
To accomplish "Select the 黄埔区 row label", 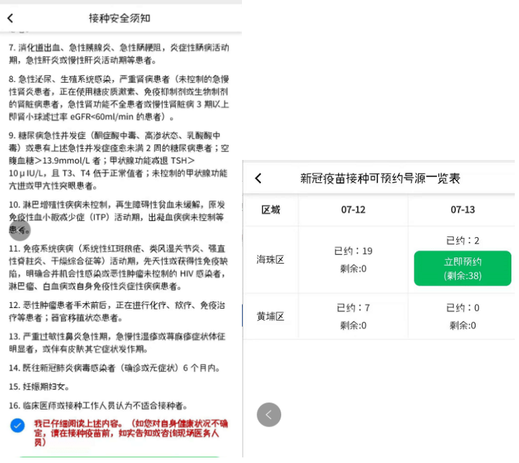I will (x=271, y=316).
